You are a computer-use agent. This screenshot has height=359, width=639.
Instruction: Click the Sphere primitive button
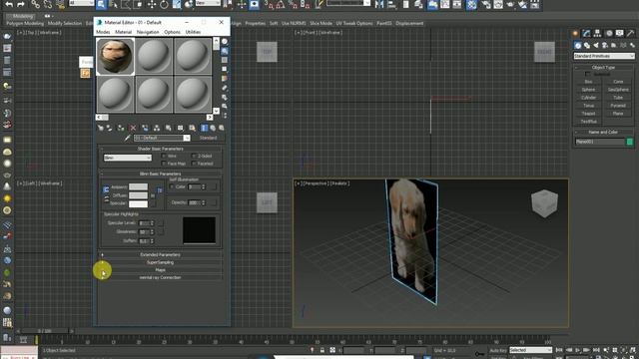click(x=588, y=90)
